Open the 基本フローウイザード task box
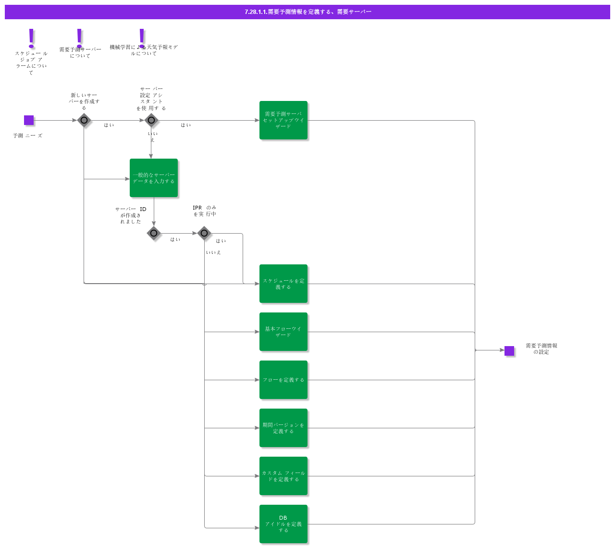The image size is (615, 548). 283,332
